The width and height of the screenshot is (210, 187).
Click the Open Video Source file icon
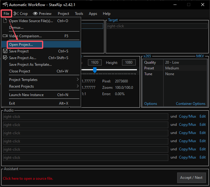[x=5, y=21]
